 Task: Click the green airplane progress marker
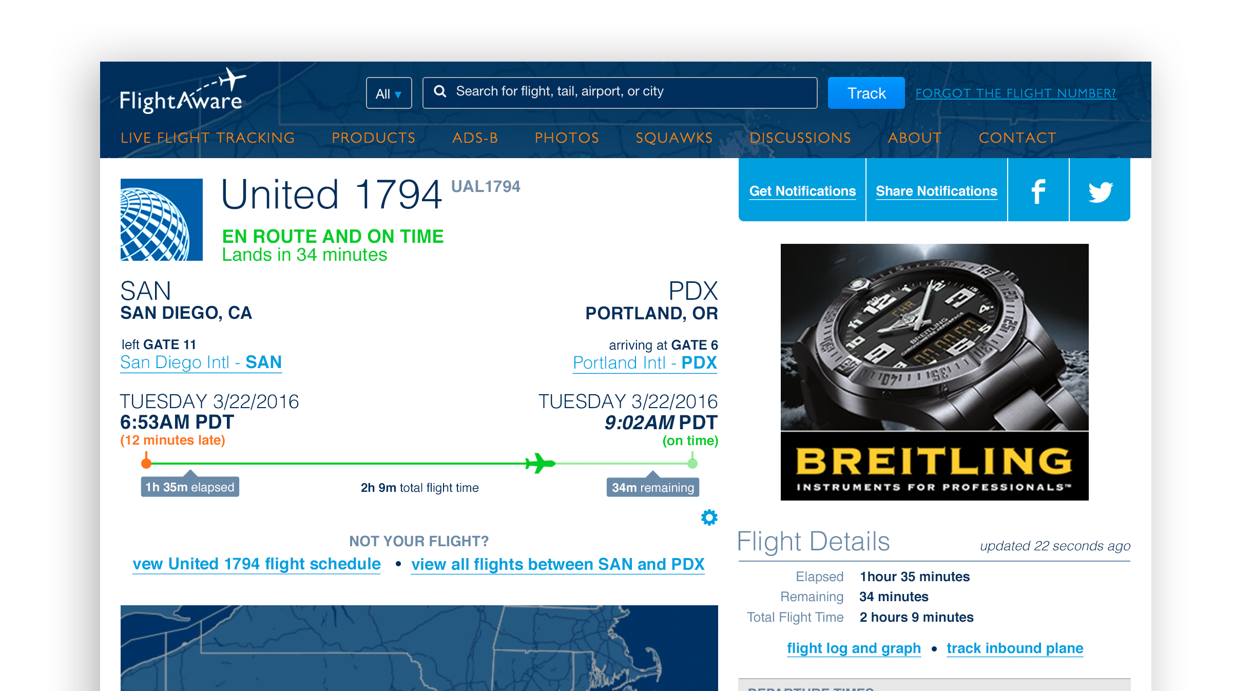click(x=540, y=464)
